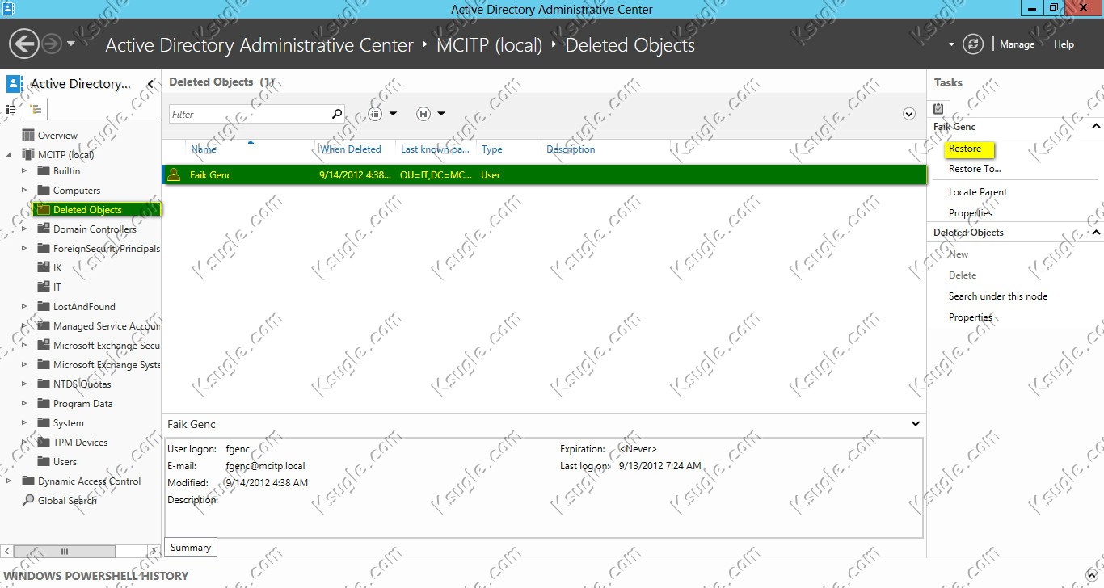This screenshot has width=1104, height=588.
Task: Select the Overview icon in the tree
Action: [28, 135]
